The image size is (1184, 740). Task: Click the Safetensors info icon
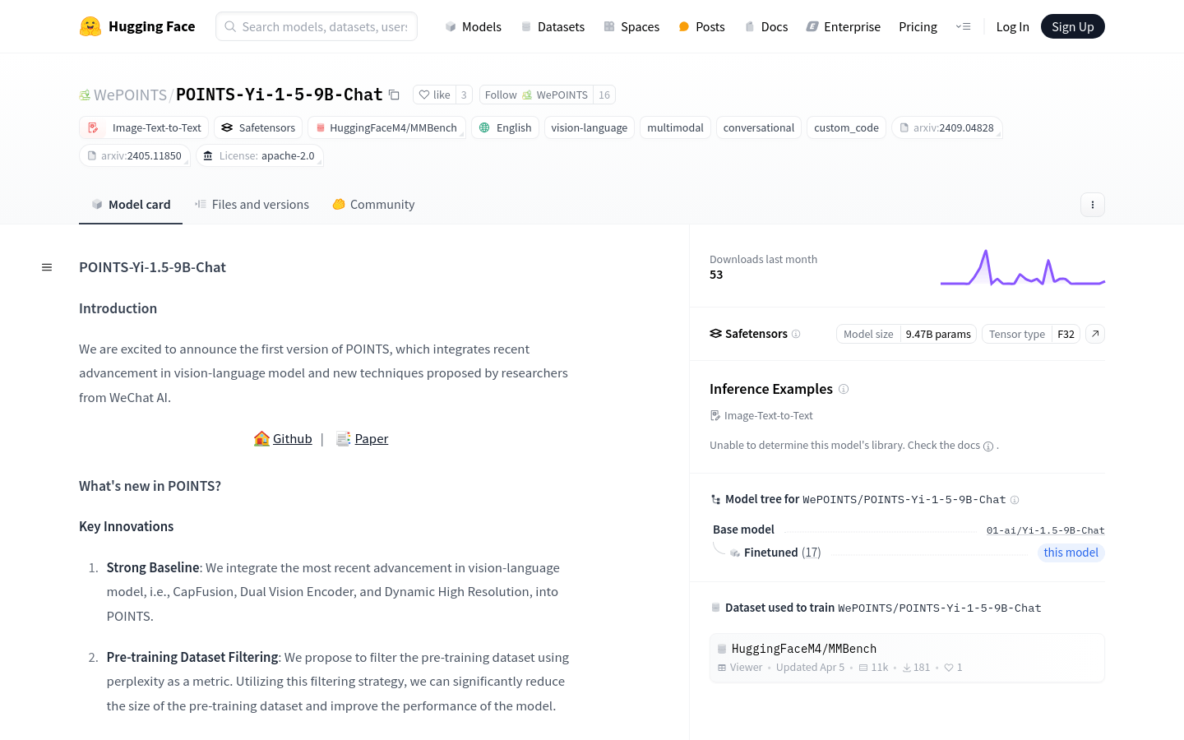(x=796, y=334)
